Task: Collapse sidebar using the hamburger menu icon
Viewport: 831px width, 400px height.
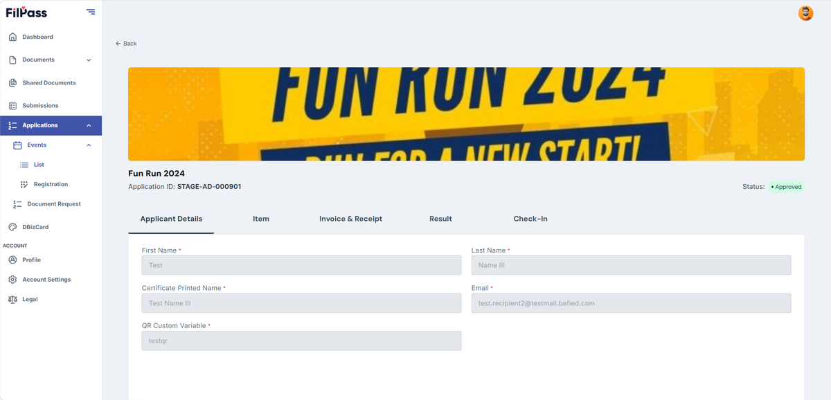Action: coord(91,12)
